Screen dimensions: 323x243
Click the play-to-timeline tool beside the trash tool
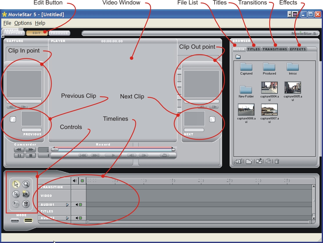pyautogui.click(x=16, y=204)
